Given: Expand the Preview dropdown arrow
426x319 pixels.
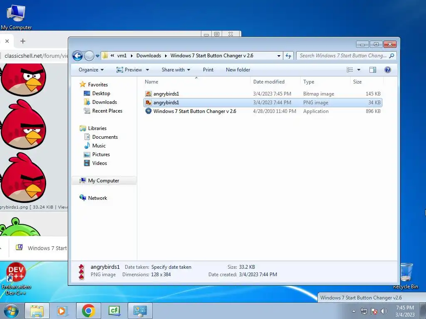Looking at the screenshot, I should pos(148,70).
